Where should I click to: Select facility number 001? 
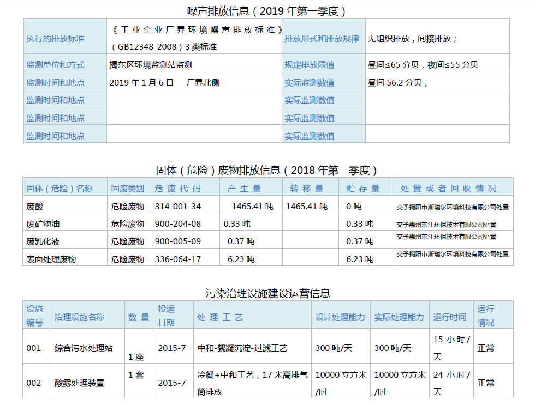33,348
